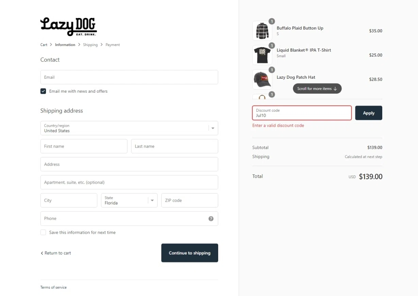Viewport: 418px width, 296px height.
Task: Click the Total USD $139.00 amount
Action: [371, 176]
